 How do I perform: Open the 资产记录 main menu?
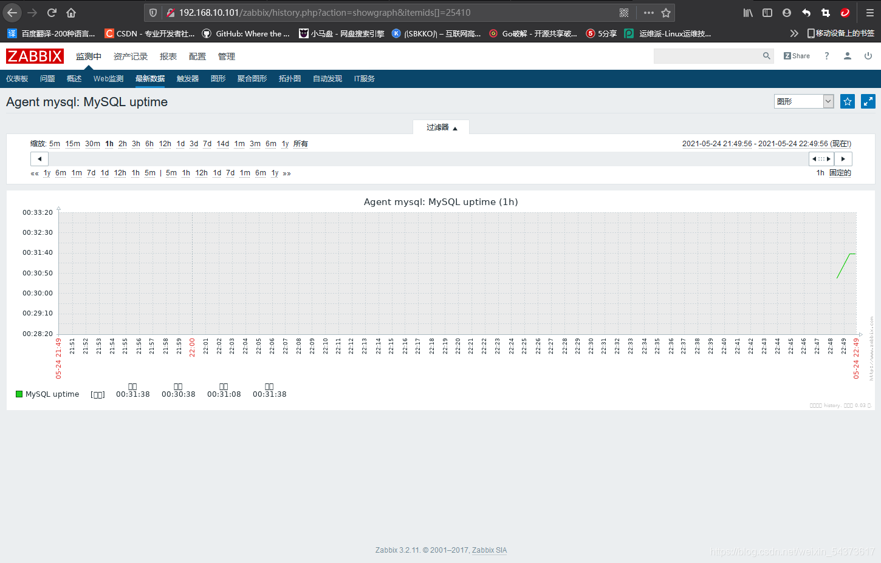(x=131, y=56)
